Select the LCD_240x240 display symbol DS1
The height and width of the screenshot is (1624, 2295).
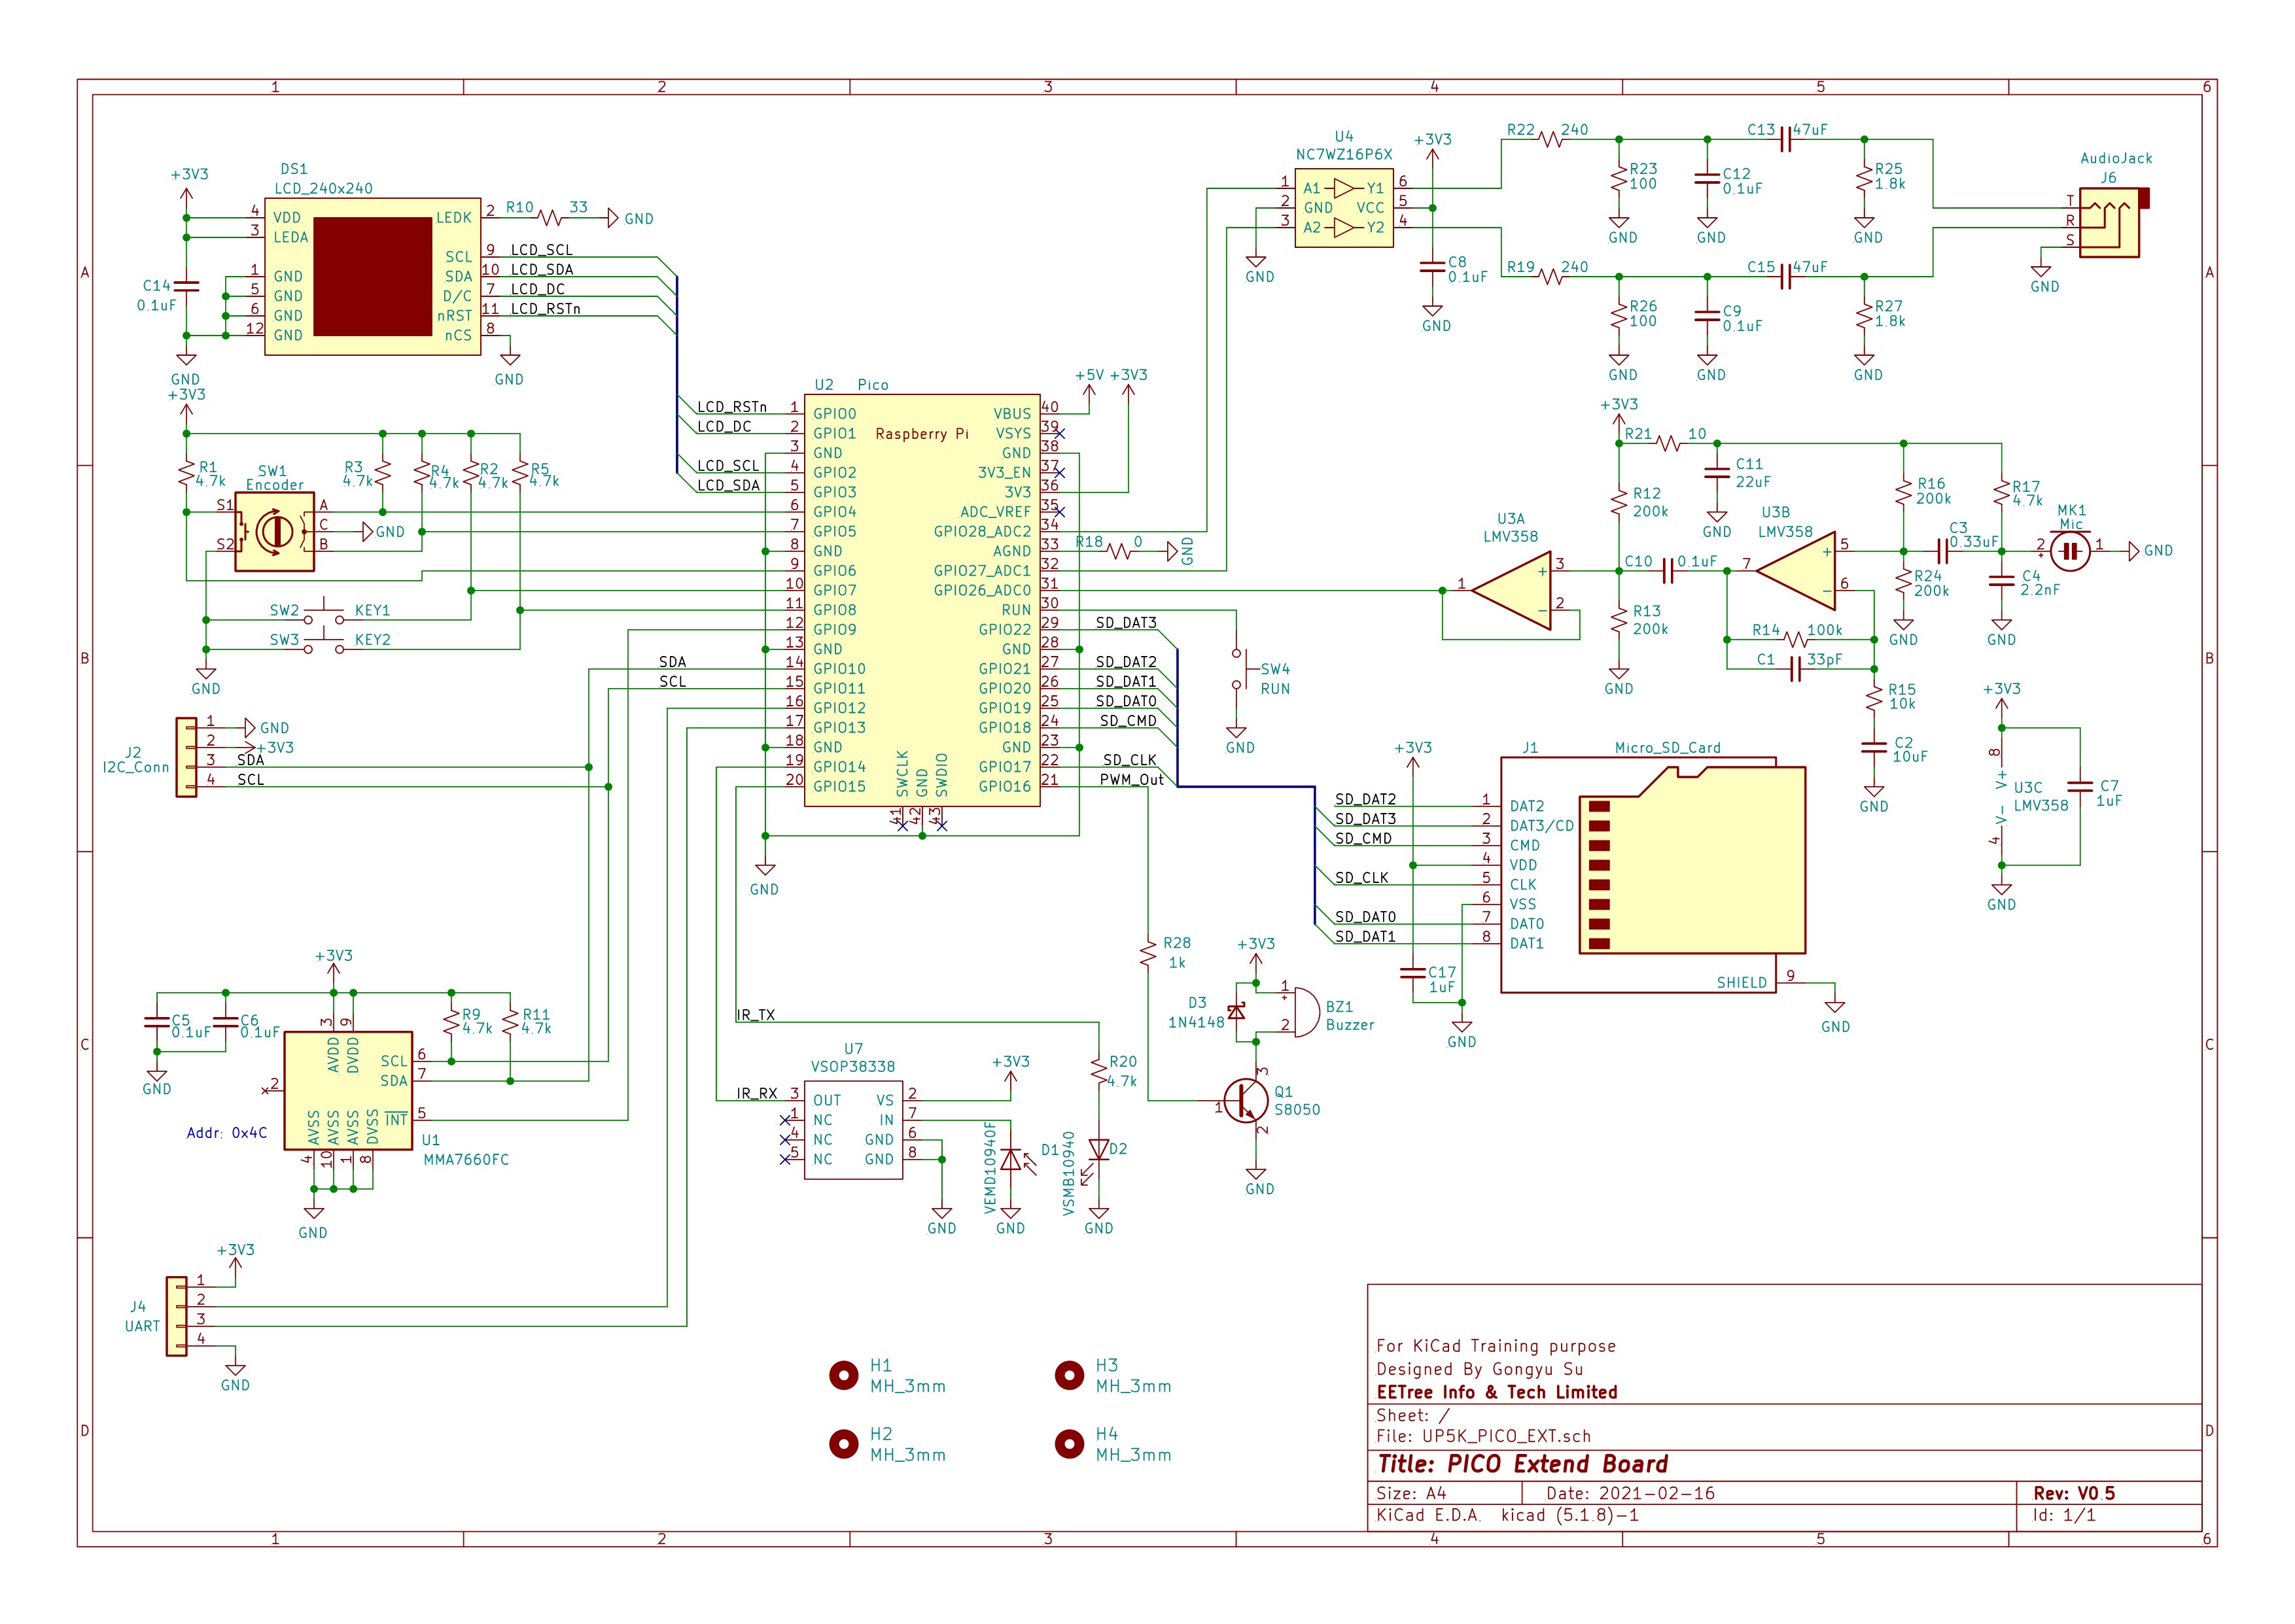372,276
